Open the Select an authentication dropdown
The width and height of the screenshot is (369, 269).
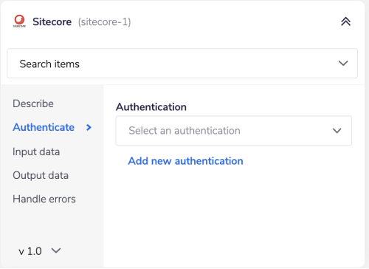coord(234,131)
